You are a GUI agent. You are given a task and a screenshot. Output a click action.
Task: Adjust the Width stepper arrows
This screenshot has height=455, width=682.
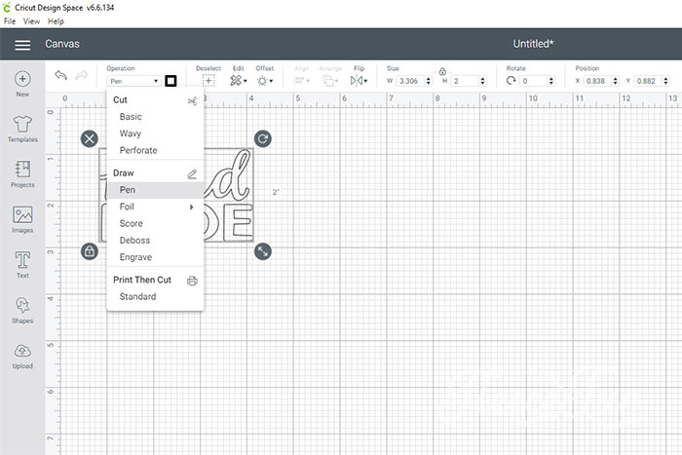pyautogui.click(x=429, y=81)
